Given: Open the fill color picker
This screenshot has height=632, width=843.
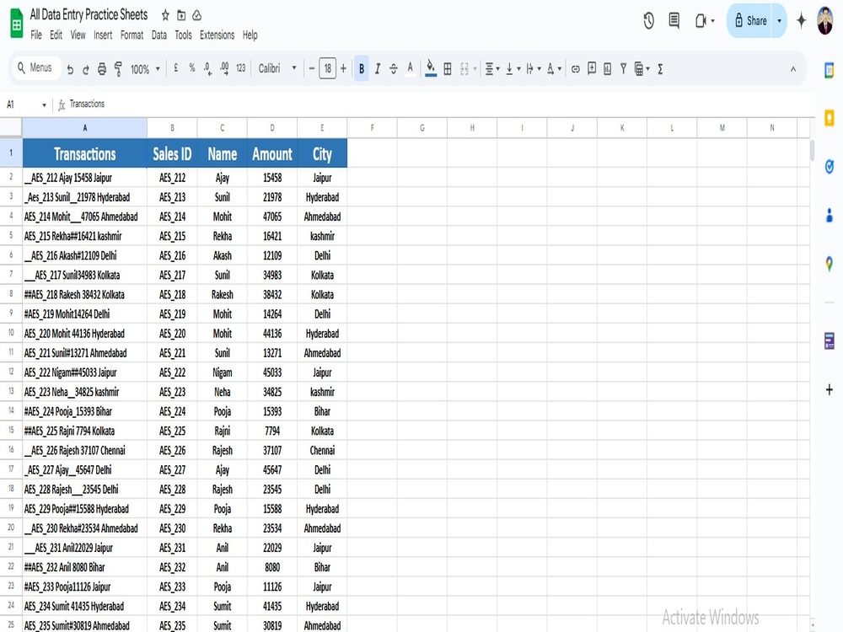Looking at the screenshot, I should 431,68.
